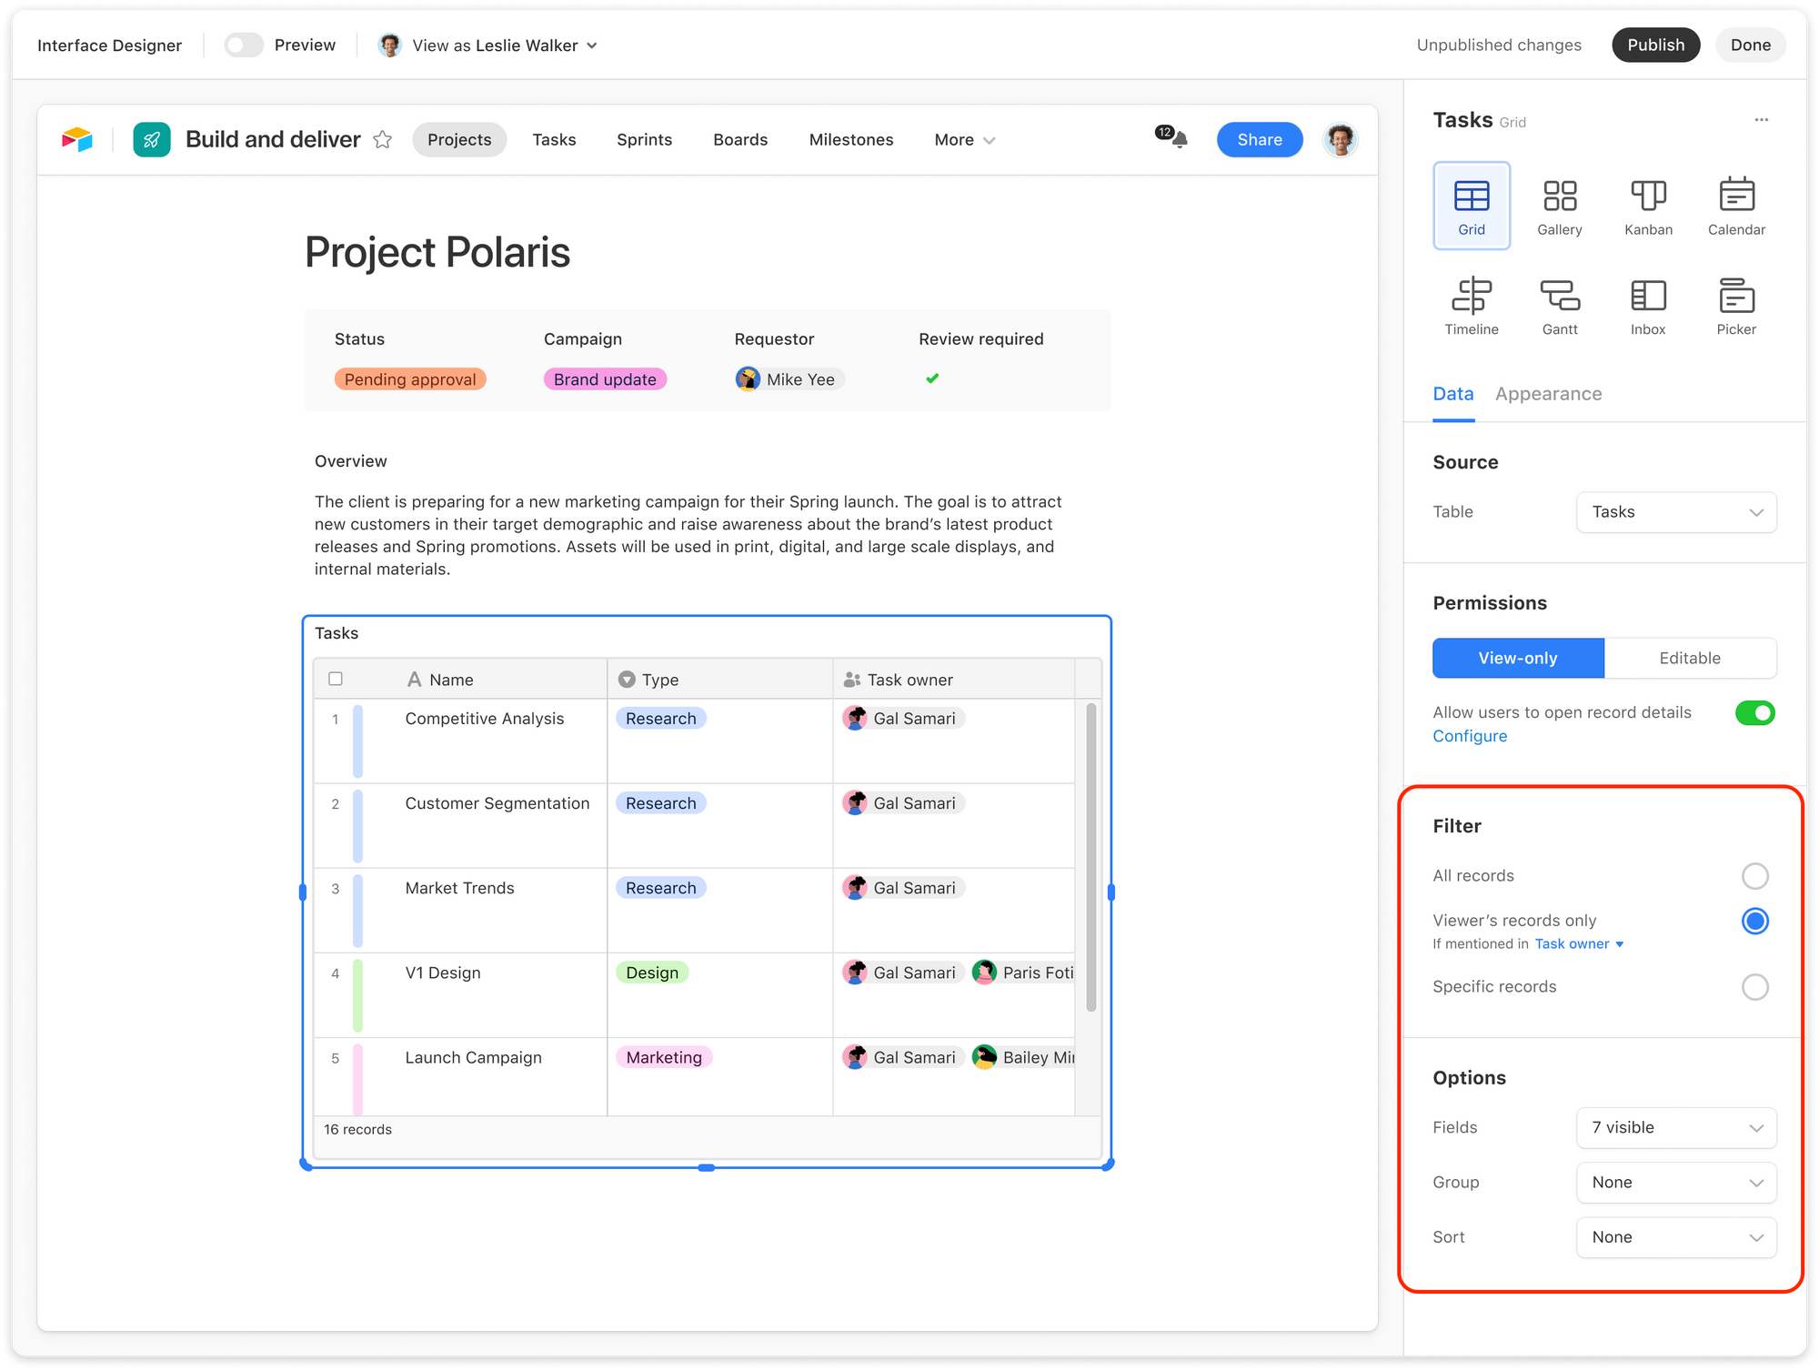Switch to the Appearance tab

[x=1548, y=394]
